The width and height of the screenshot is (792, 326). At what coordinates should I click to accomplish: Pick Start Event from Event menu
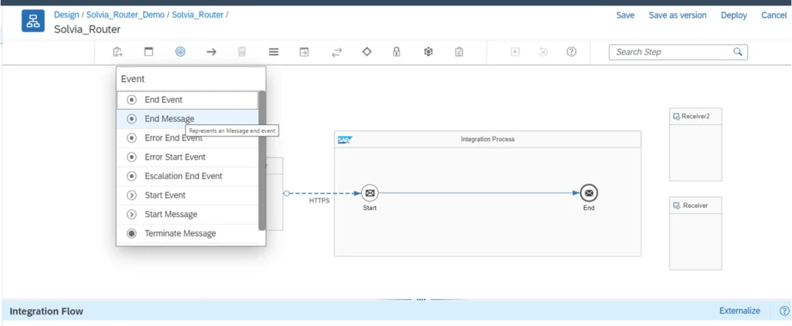[165, 195]
